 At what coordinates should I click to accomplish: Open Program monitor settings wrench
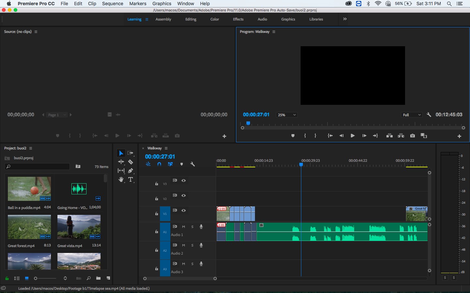click(429, 115)
